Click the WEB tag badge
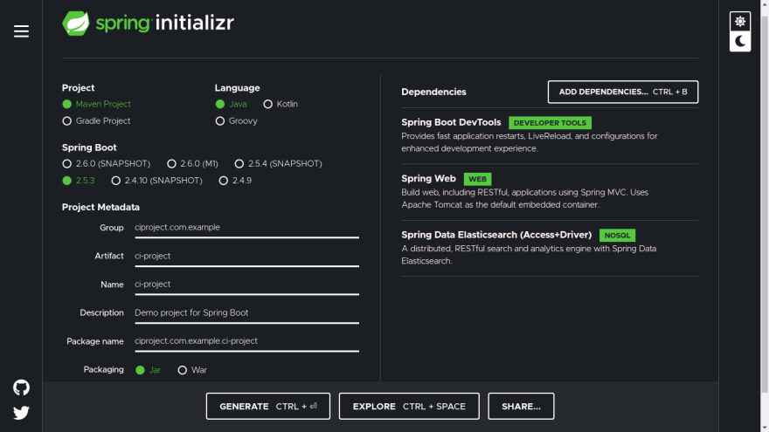The image size is (769, 432). (477, 179)
